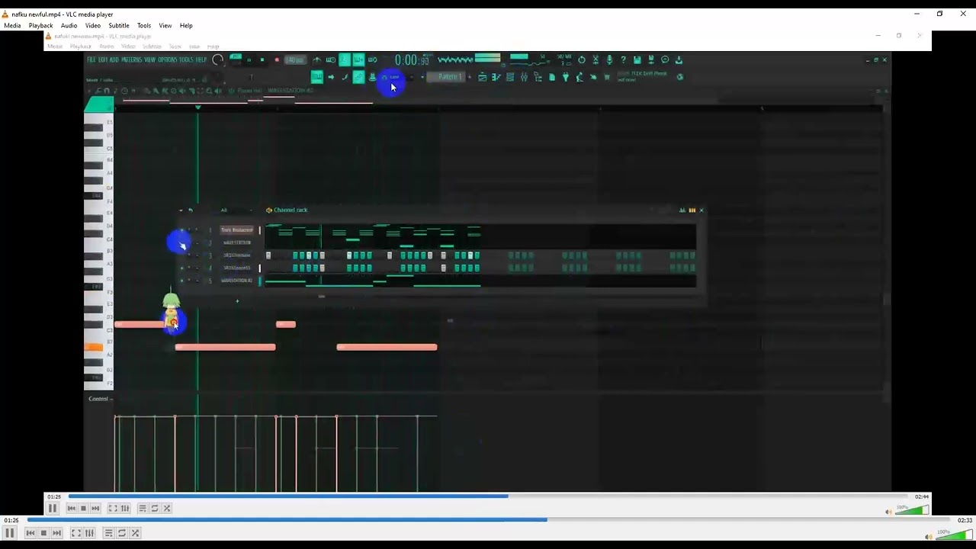Click the FL Studio transport stop button
This screenshot has width=976, height=549.
click(262, 59)
